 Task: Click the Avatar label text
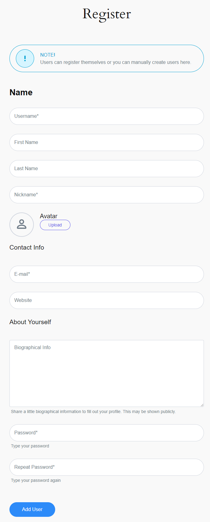coord(49,216)
